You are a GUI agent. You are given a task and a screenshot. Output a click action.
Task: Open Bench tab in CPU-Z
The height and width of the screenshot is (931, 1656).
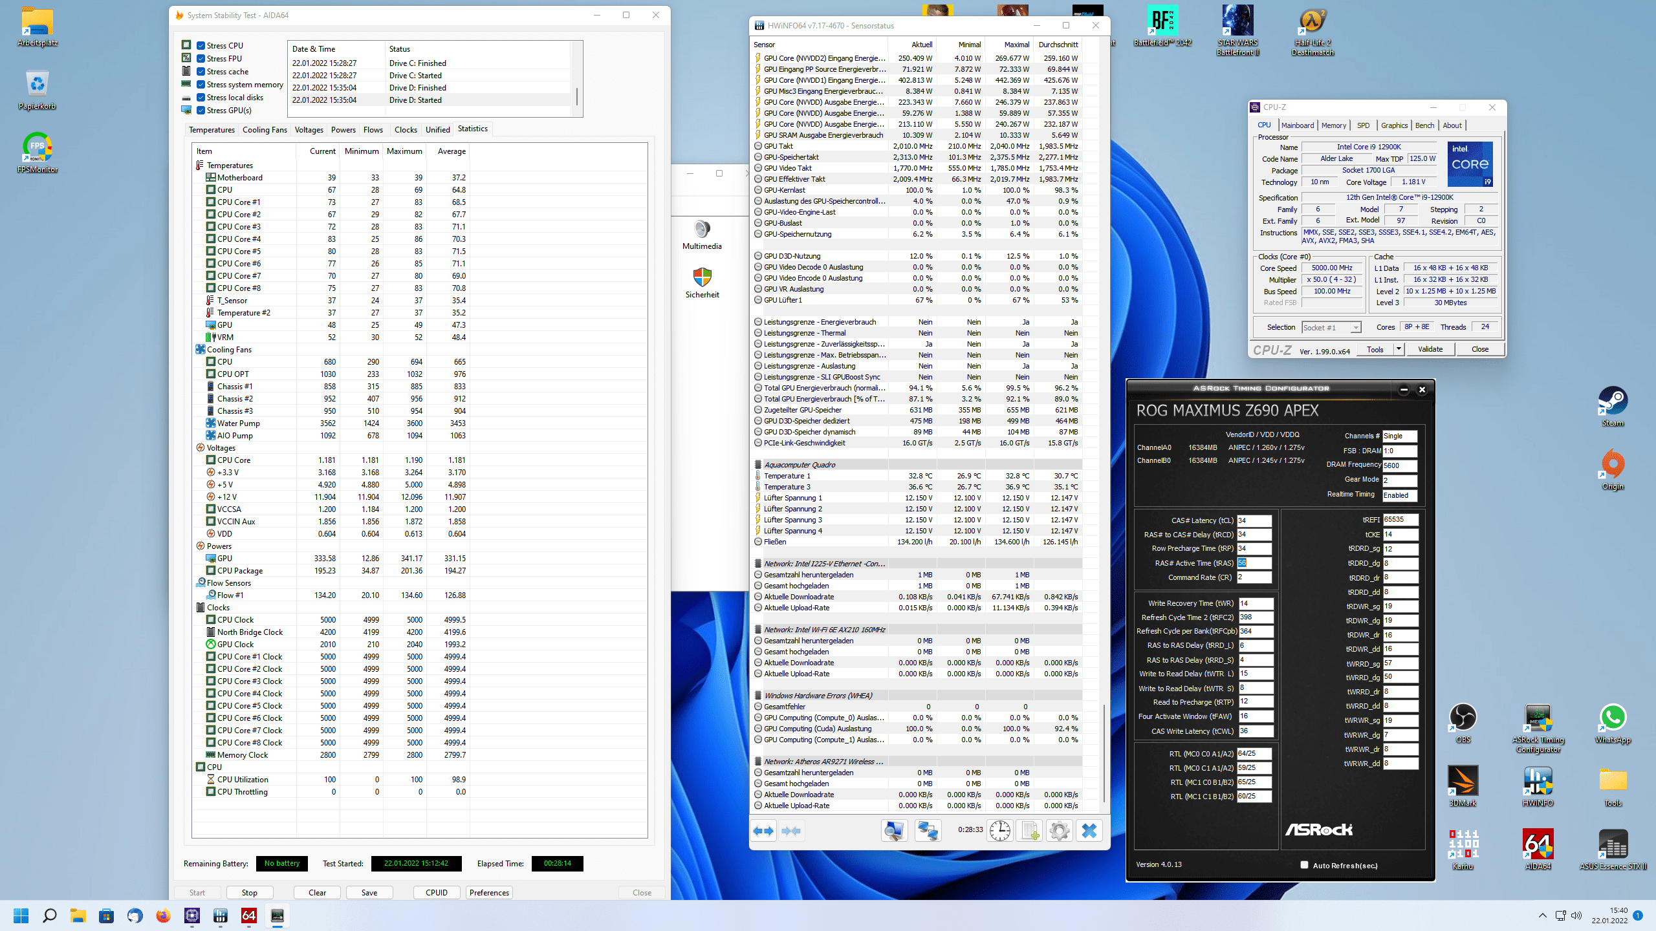coord(1424,125)
